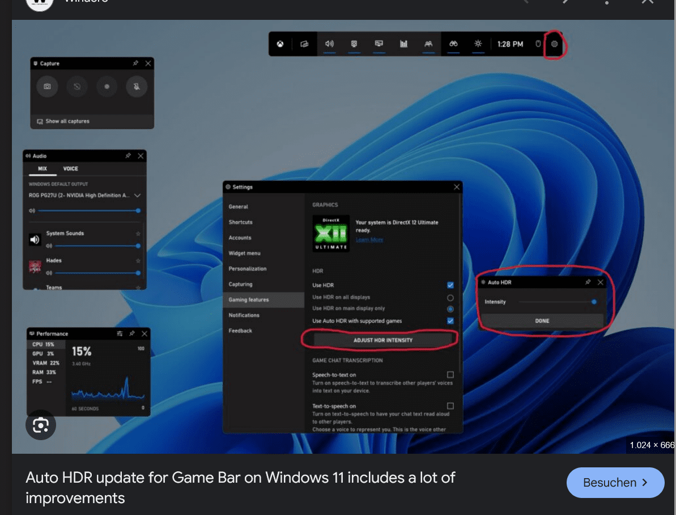The width and height of the screenshot is (676, 515).
Task: Open Notifications in Settings sidebar
Action: pos(263,315)
